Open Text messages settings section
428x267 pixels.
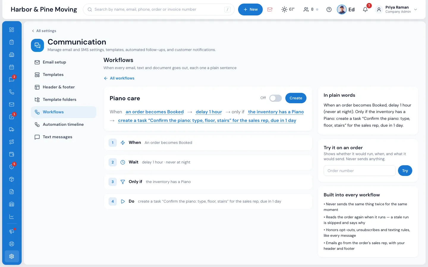coord(64,137)
